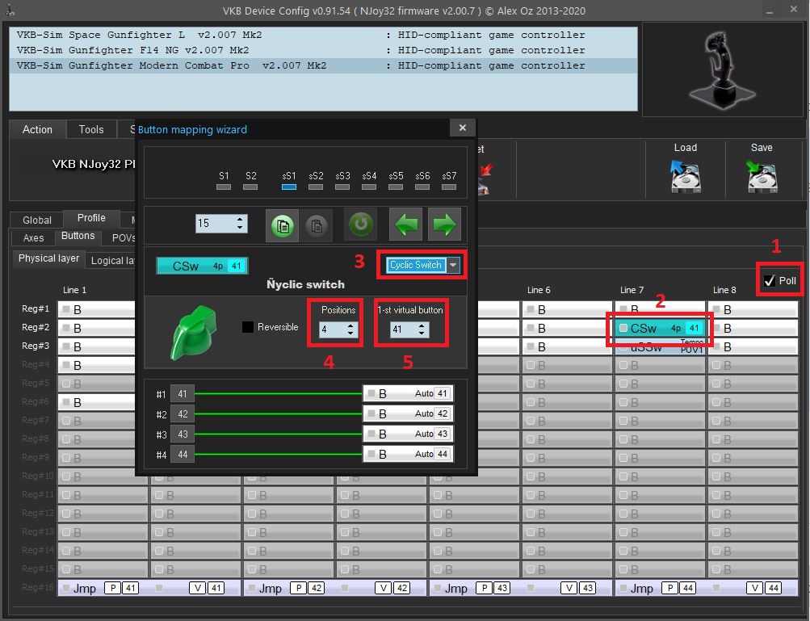Click the Positions spinner field
Image resolution: width=810 pixels, height=621 pixels.
(x=338, y=329)
